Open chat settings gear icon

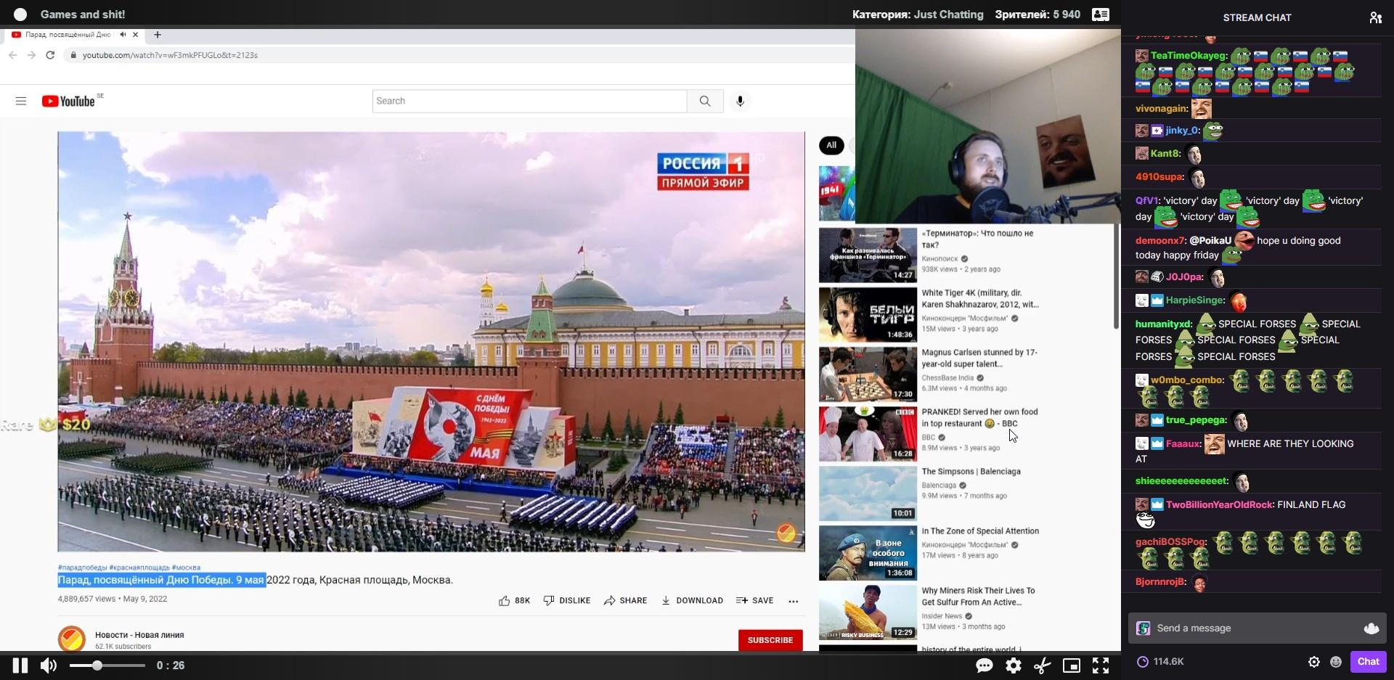click(x=1314, y=661)
